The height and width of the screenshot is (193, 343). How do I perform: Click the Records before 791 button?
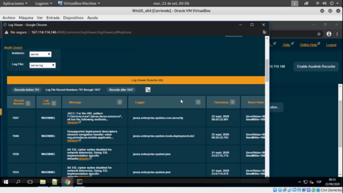27,90
